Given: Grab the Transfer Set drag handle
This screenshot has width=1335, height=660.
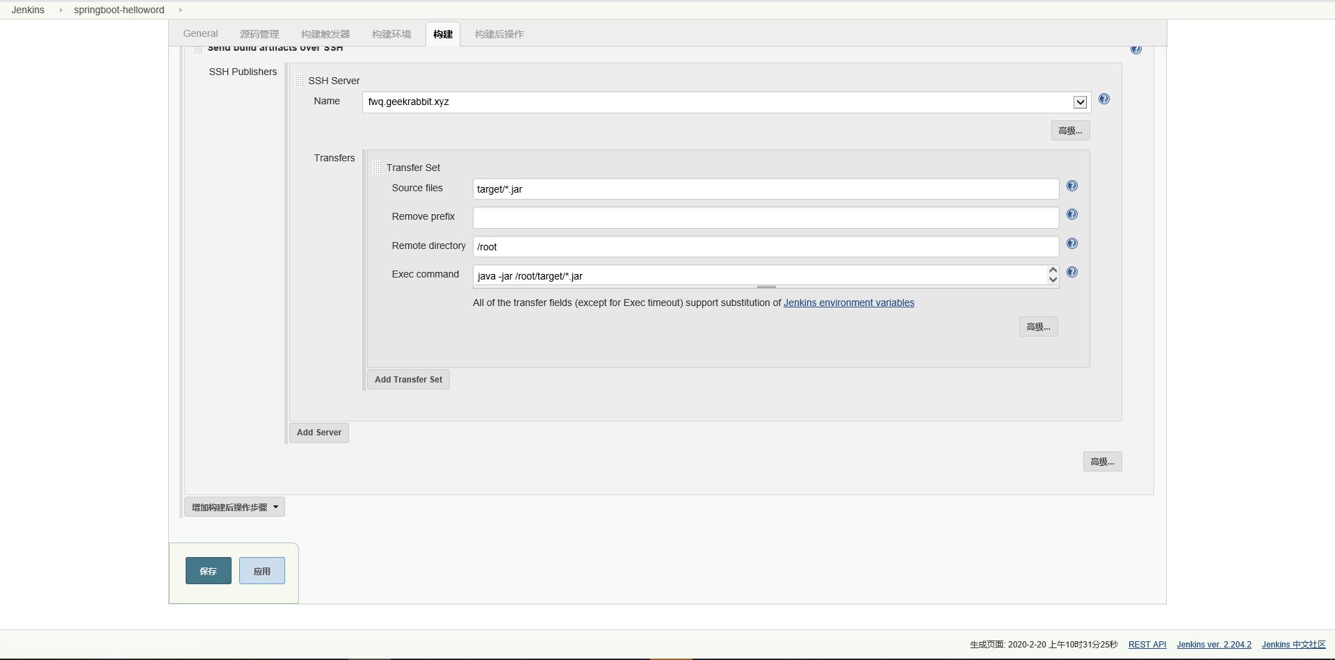Looking at the screenshot, I should pos(377,168).
